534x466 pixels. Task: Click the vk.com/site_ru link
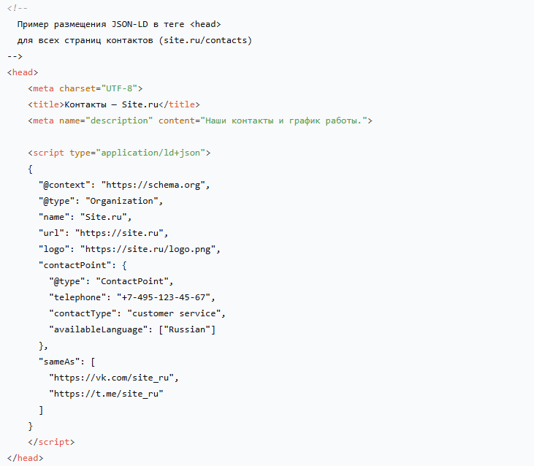tap(111, 378)
